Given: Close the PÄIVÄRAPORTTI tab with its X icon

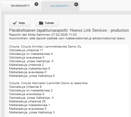Looking at the screenshot, I should pyautogui.click(x=76, y=4).
